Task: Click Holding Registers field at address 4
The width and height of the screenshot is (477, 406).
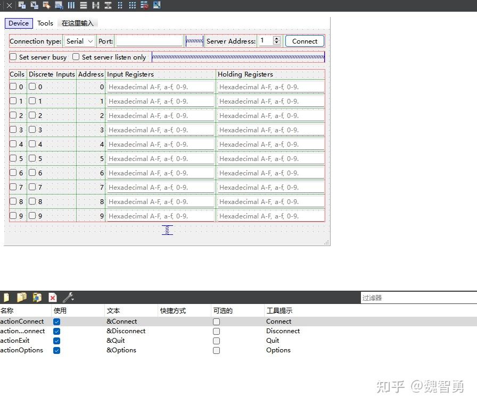Action: [x=271, y=145]
